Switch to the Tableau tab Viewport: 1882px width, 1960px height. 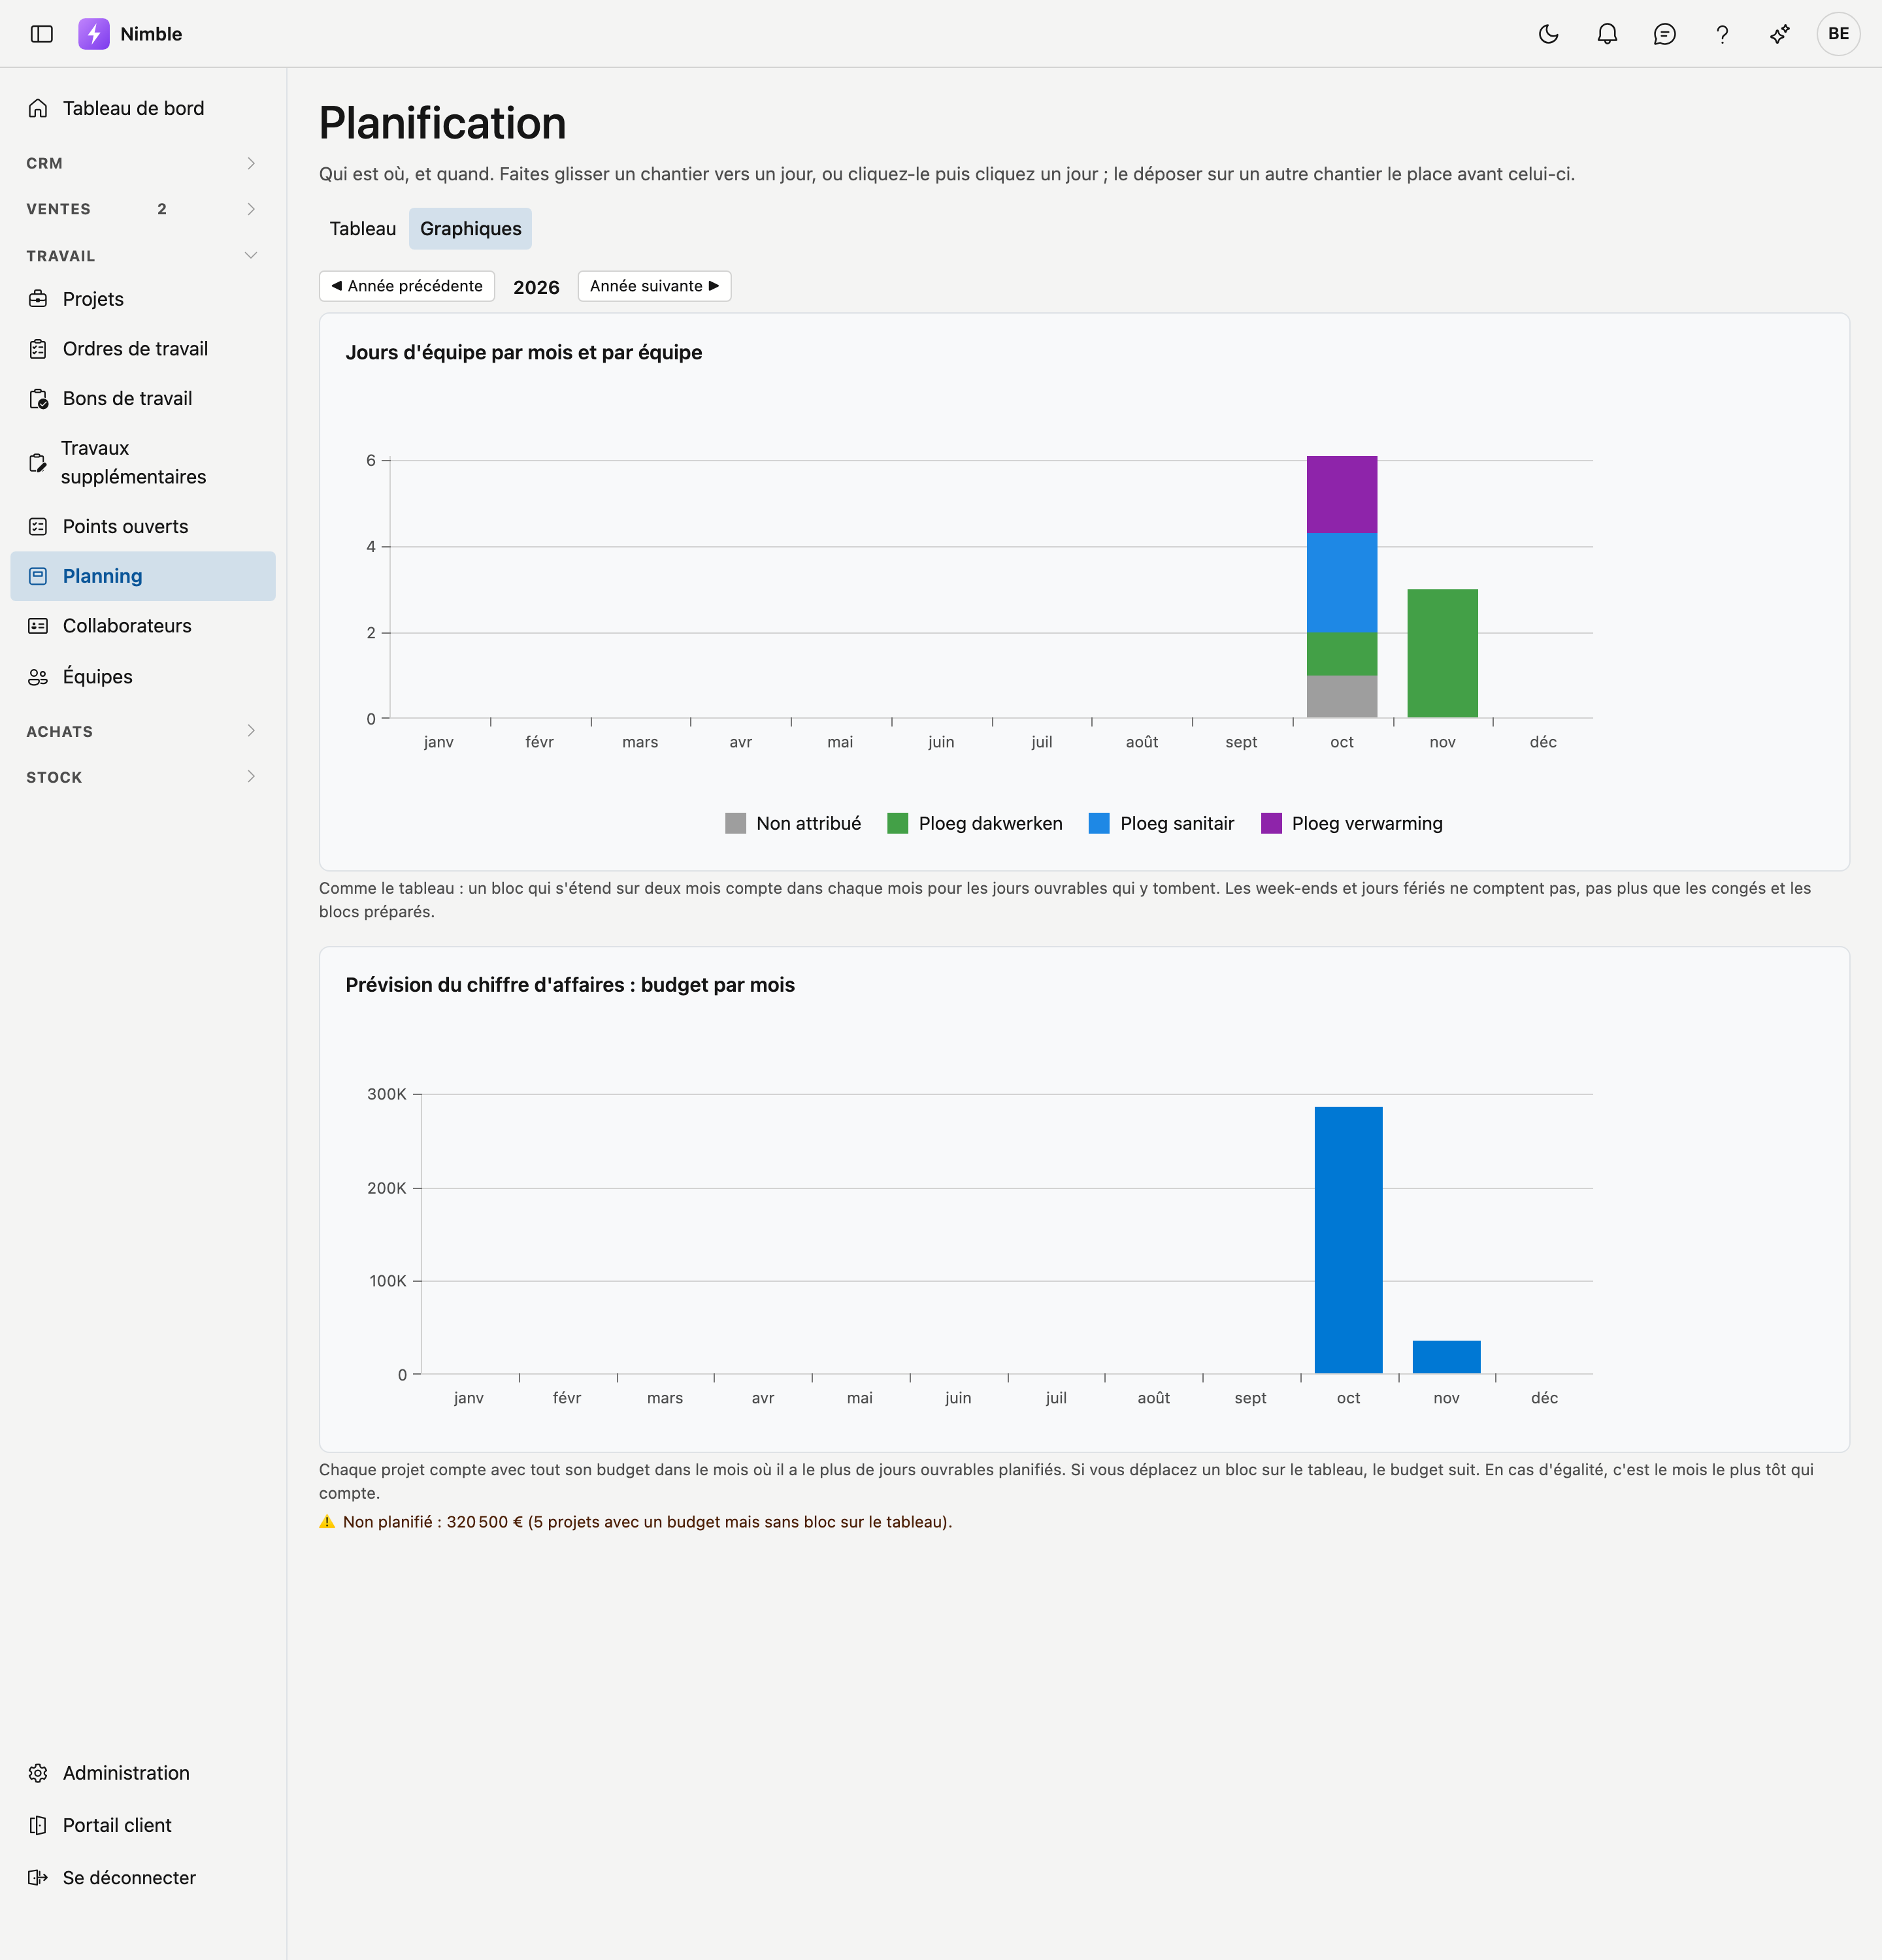click(x=363, y=229)
